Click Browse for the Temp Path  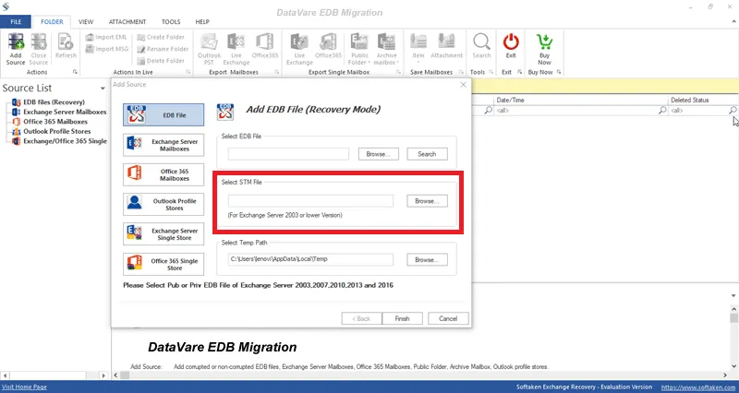pyautogui.click(x=427, y=259)
